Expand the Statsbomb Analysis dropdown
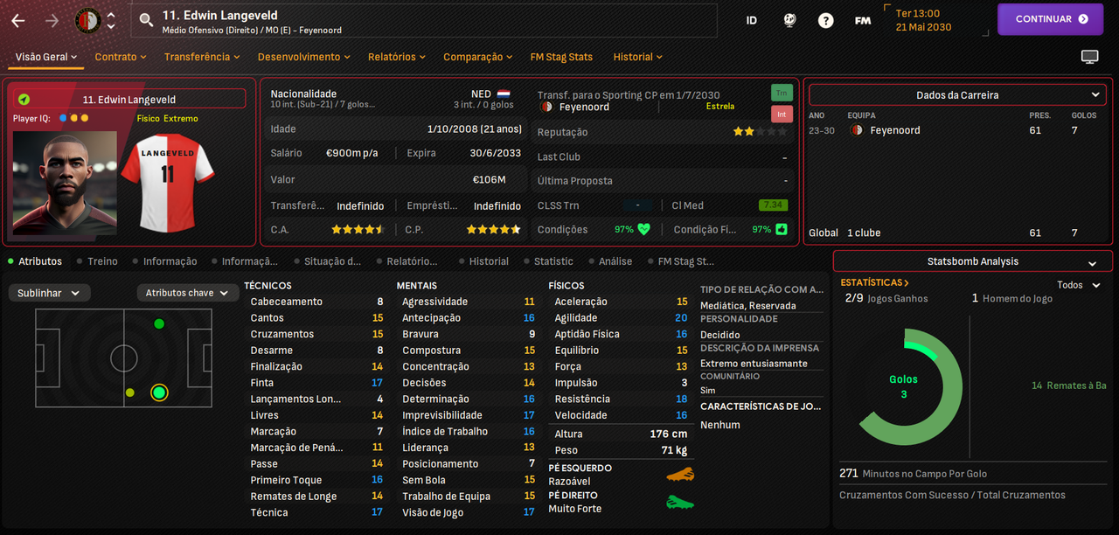 point(972,261)
